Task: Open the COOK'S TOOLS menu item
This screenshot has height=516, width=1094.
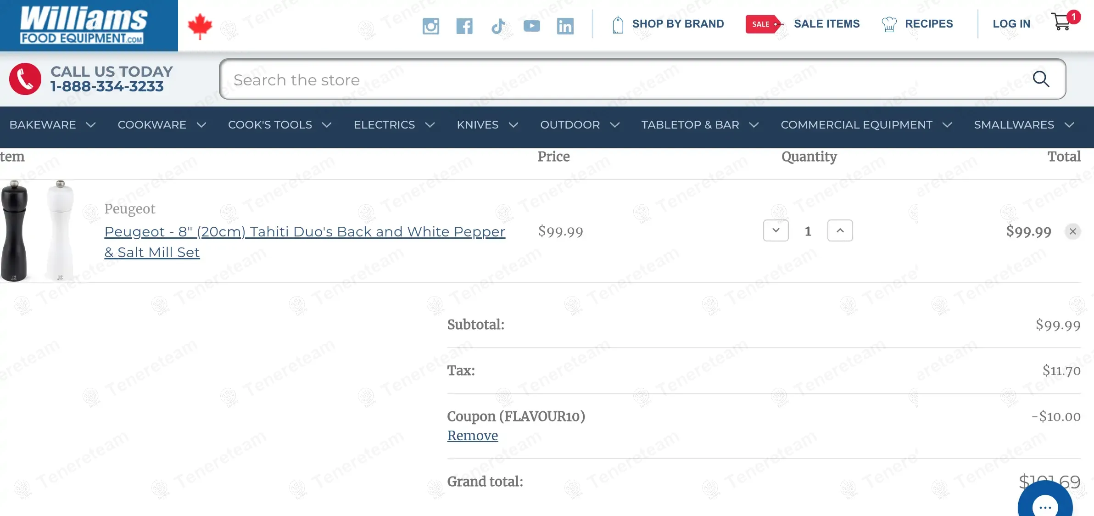Action: point(270,125)
